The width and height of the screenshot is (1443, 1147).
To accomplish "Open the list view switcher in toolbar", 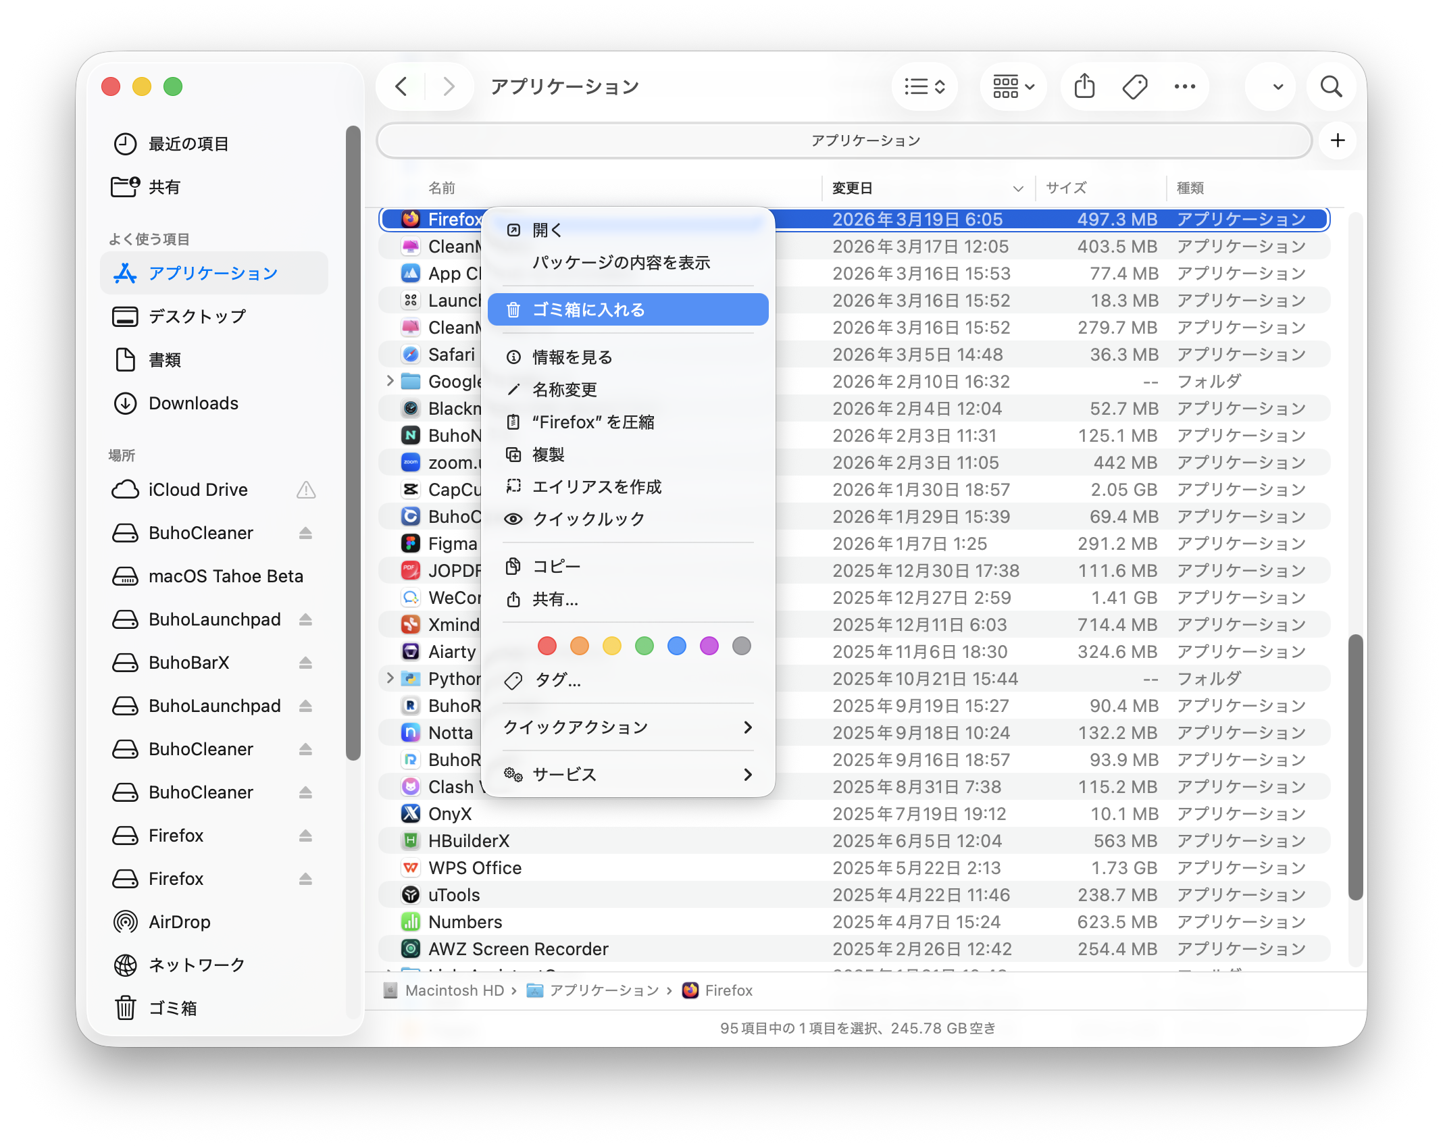I will pos(924,86).
